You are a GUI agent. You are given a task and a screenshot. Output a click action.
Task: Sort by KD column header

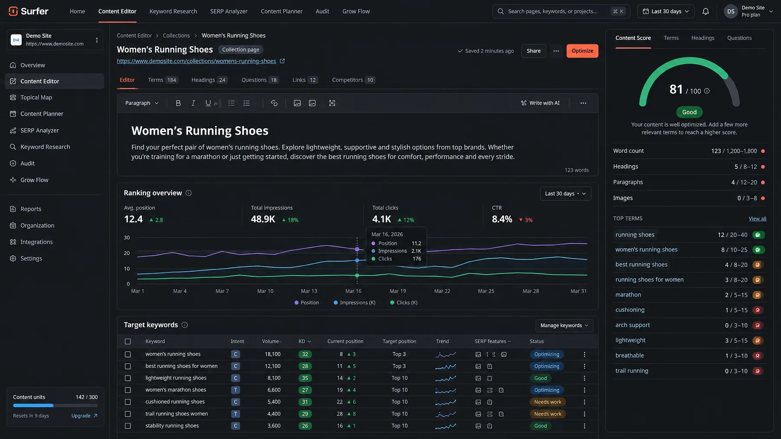coord(305,341)
